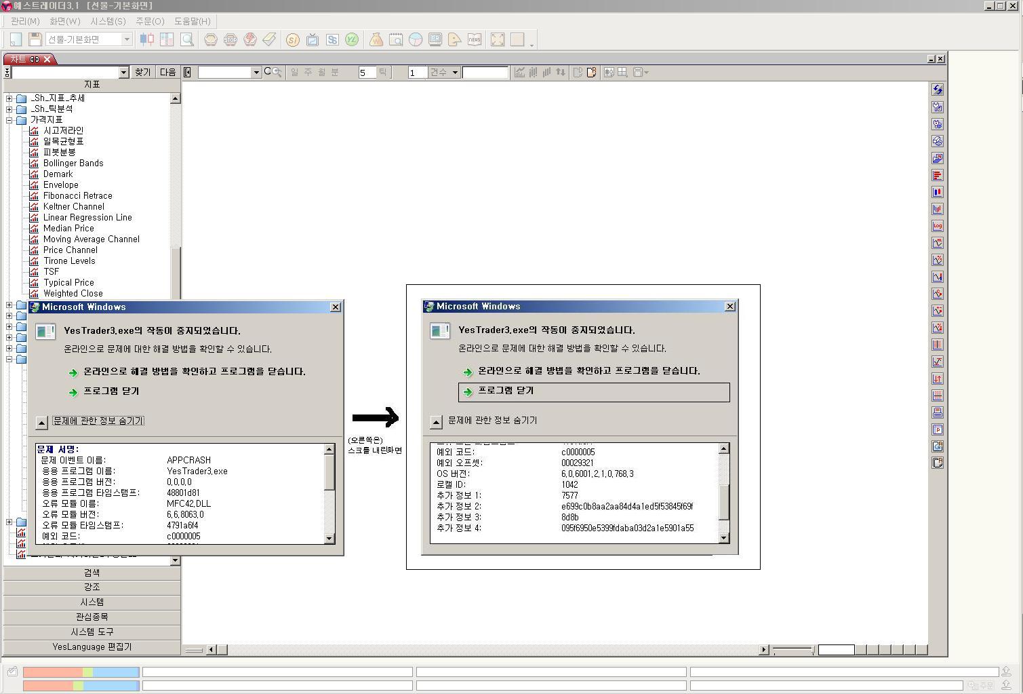The width and height of the screenshot is (1023, 694).
Task: Open the 선물-기본화면 screen dropdown
Action: pyautogui.click(x=126, y=39)
